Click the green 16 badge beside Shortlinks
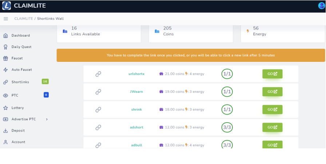The width and height of the screenshot is (326, 164). pos(45,81)
